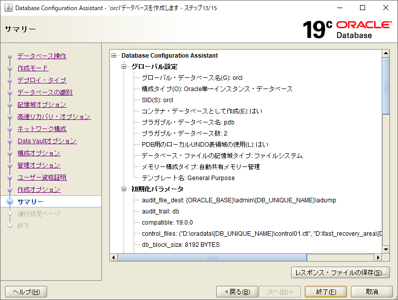The width and height of the screenshot is (398, 300).
Task: Click the horizontal scrollbar thumb
Action: (x=212, y=258)
